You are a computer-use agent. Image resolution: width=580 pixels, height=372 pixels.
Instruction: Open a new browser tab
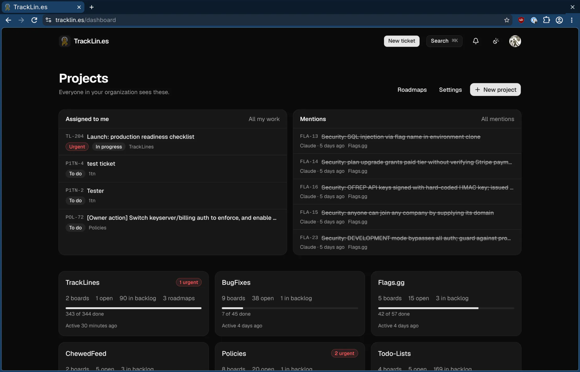92,7
